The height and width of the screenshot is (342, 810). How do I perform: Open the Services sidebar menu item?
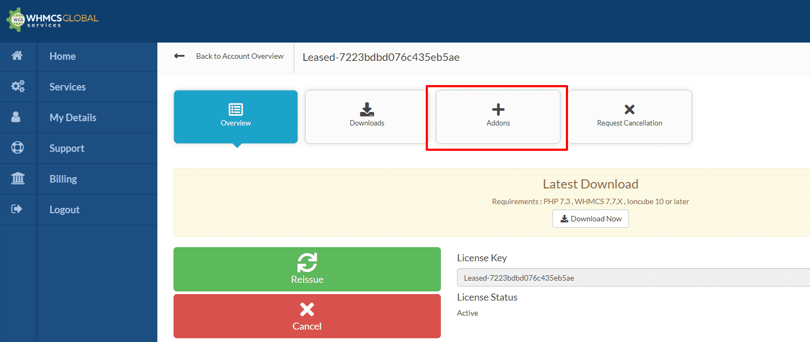coord(67,87)
